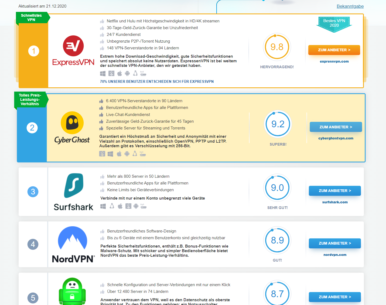Click the 'HERVORRAGEND!' rating label
Screen dimensions: 386x305
pos(277,67)
